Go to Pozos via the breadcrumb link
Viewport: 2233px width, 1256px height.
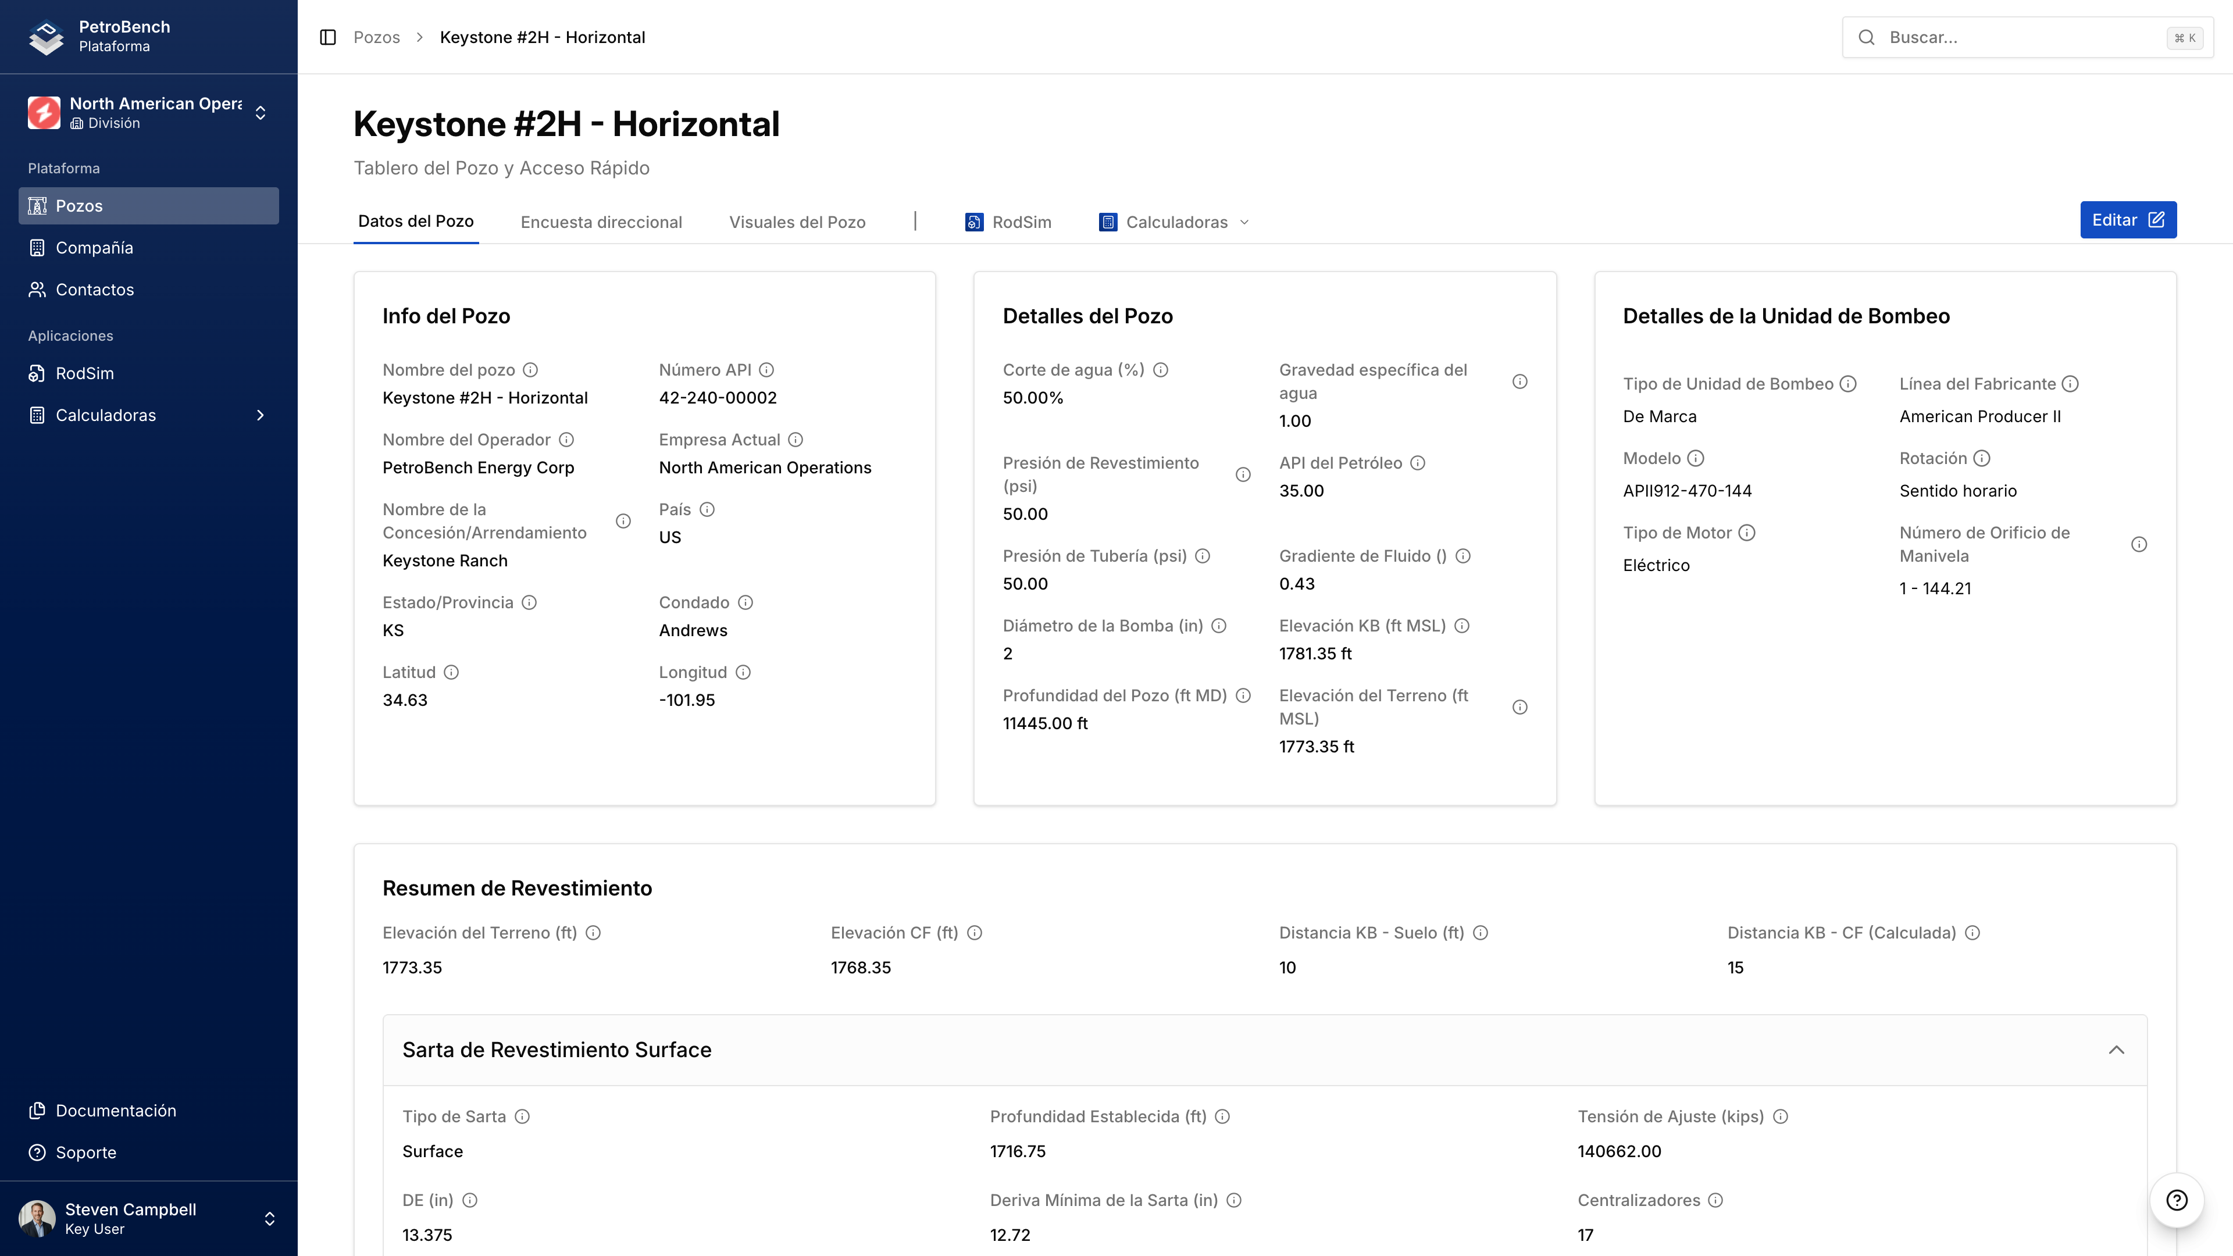click(x=376, y=37)
